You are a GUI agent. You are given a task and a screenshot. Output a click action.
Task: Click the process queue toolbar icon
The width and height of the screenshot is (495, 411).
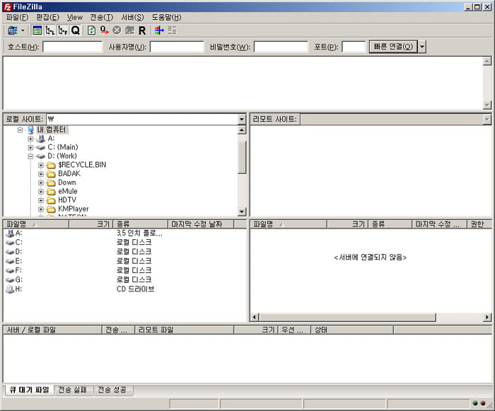pos(104,30)
